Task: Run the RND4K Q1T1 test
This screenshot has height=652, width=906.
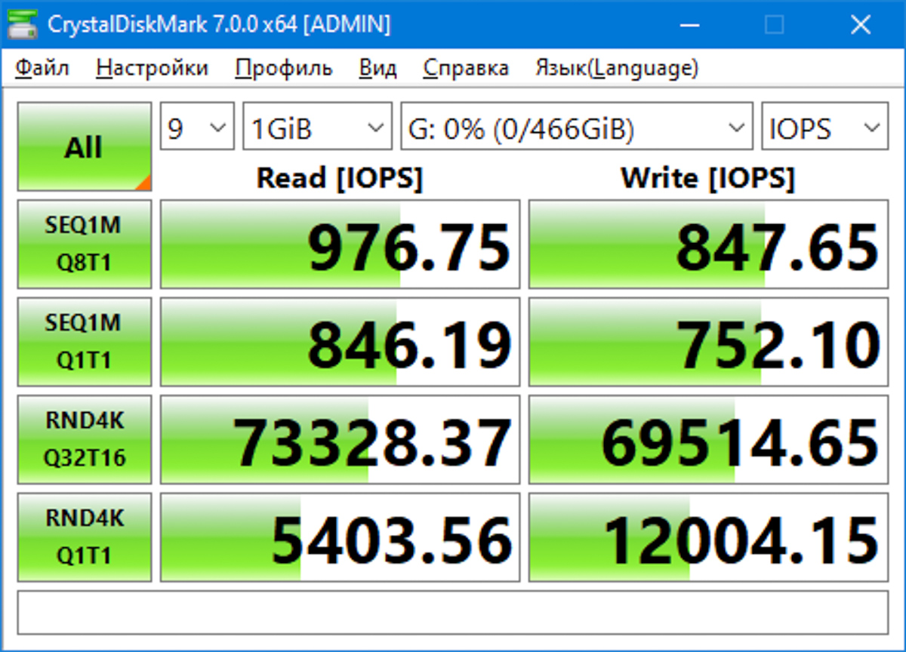Action: (x=85, y=537)
